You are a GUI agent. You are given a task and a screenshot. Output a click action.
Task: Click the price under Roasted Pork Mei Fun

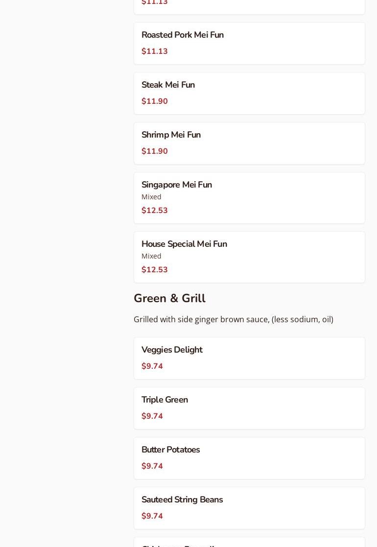click(x=155, y=51)
